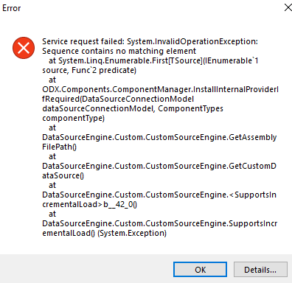
Task: Click the "Service request failed" message line
Action: [x=150, y=41]
